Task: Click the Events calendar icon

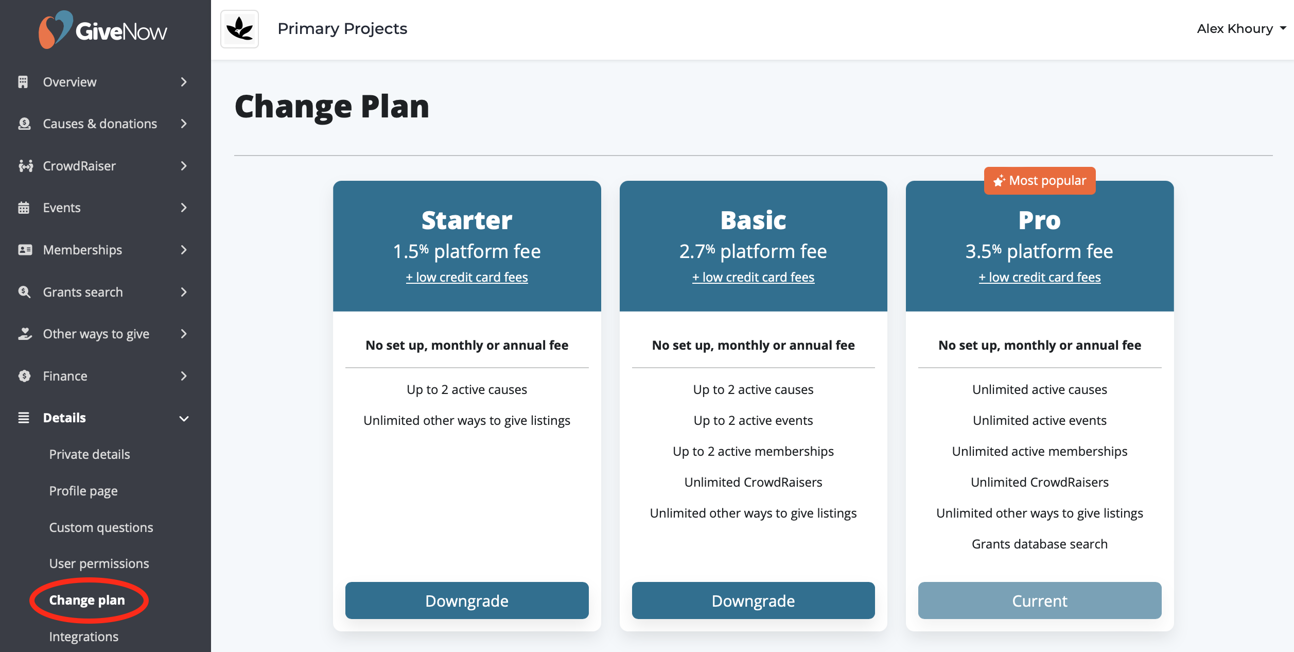Action: click(24, 208)
